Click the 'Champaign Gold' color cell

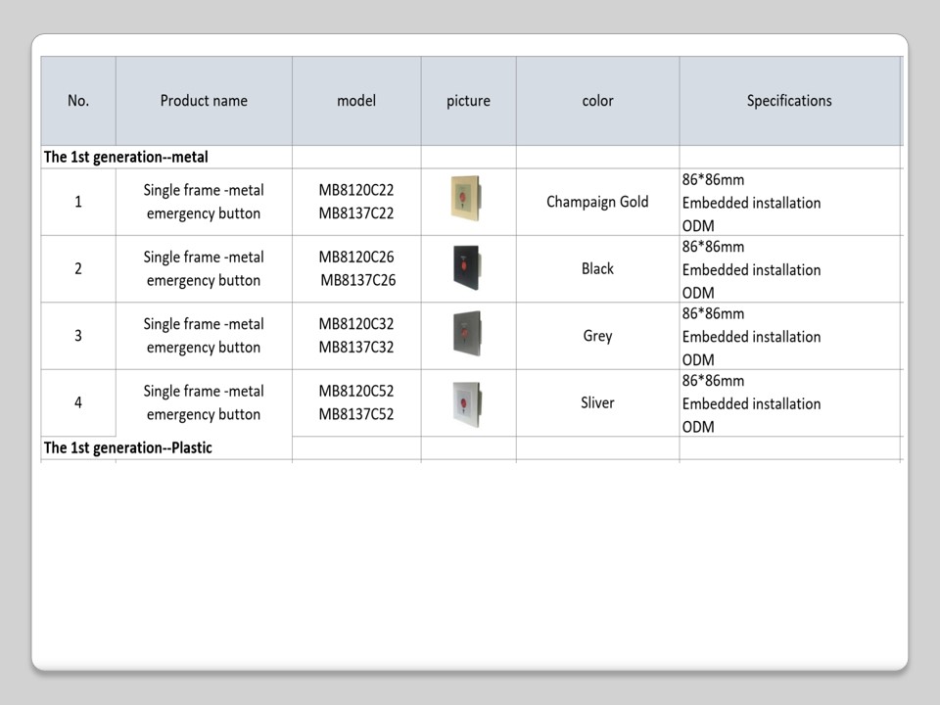click(597, 202)
